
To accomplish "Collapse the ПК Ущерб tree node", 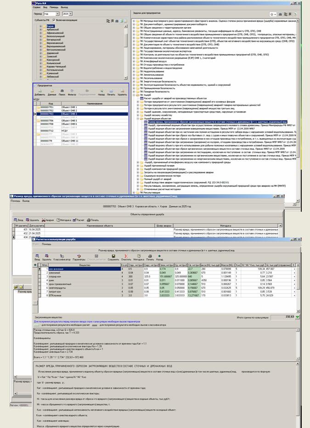I will (x=134, y=95).
